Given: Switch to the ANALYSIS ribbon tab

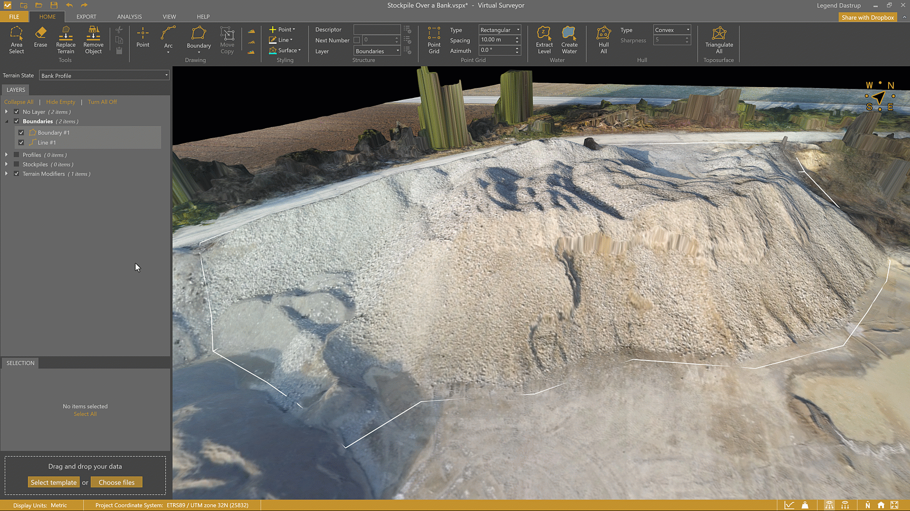Looking at the screenshot, I should (x=129, y=17).
